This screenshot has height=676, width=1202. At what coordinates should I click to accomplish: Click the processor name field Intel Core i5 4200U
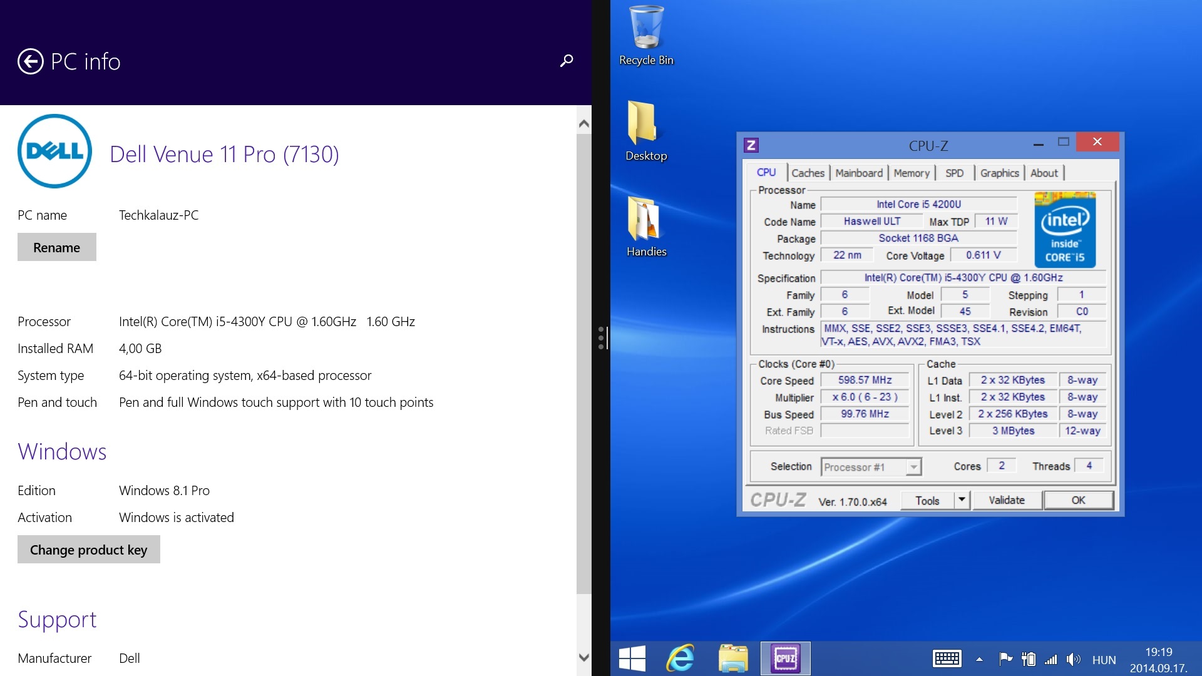click(918, 204)
